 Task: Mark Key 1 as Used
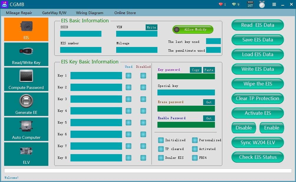click(x=128, y=75)
